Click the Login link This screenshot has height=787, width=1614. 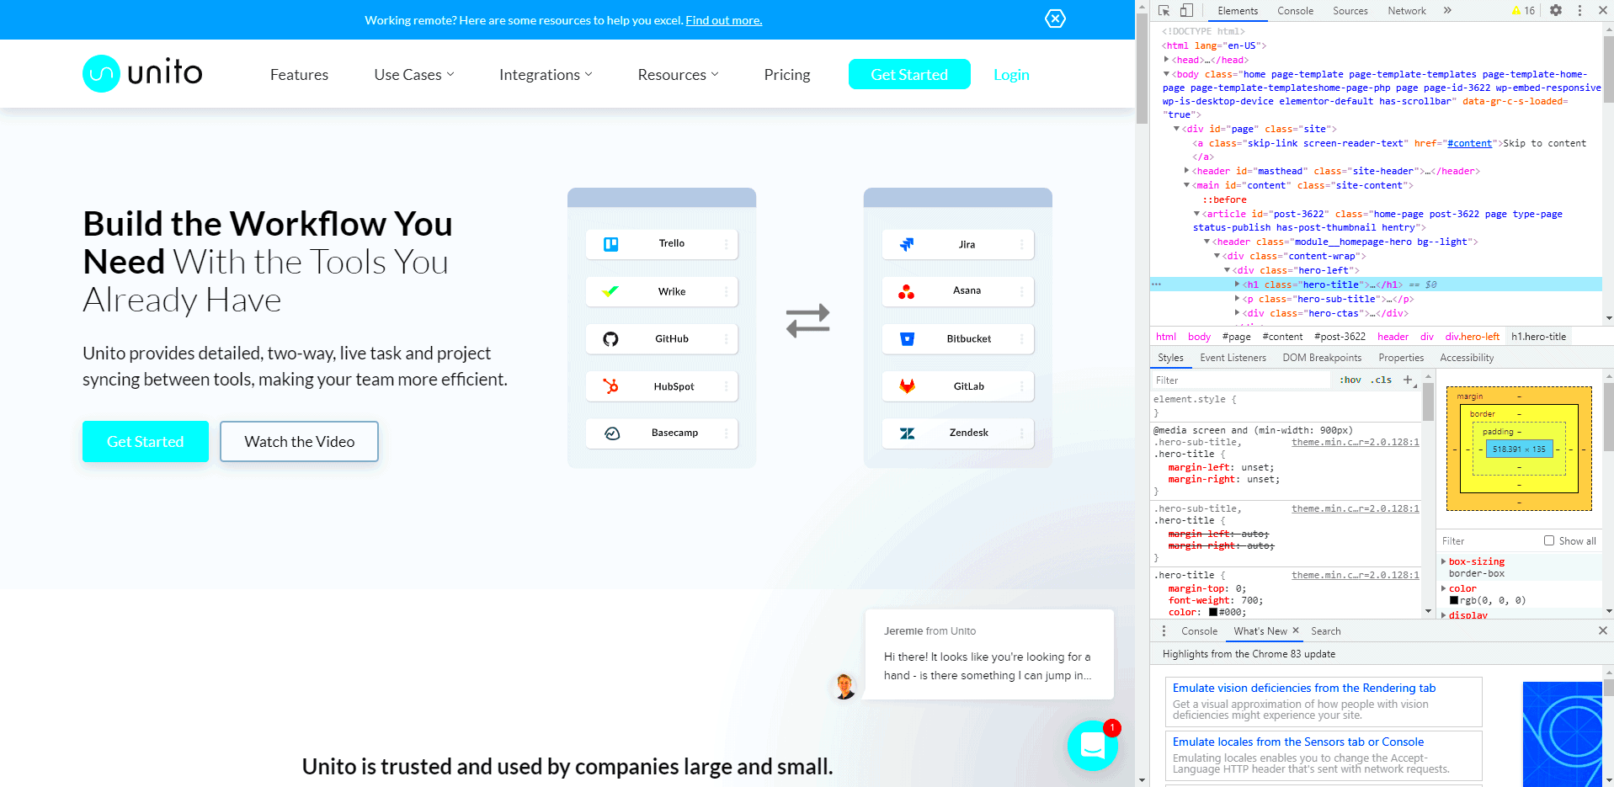(x=1011, y=75)
